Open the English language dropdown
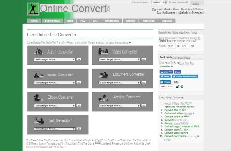The image size is (231, 151). tap(158, 2)
